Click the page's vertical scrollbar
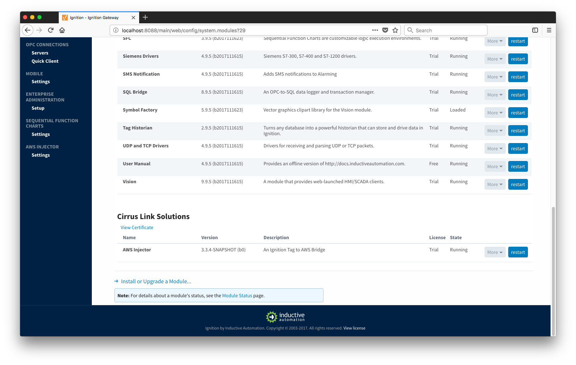 click(553, 269)
